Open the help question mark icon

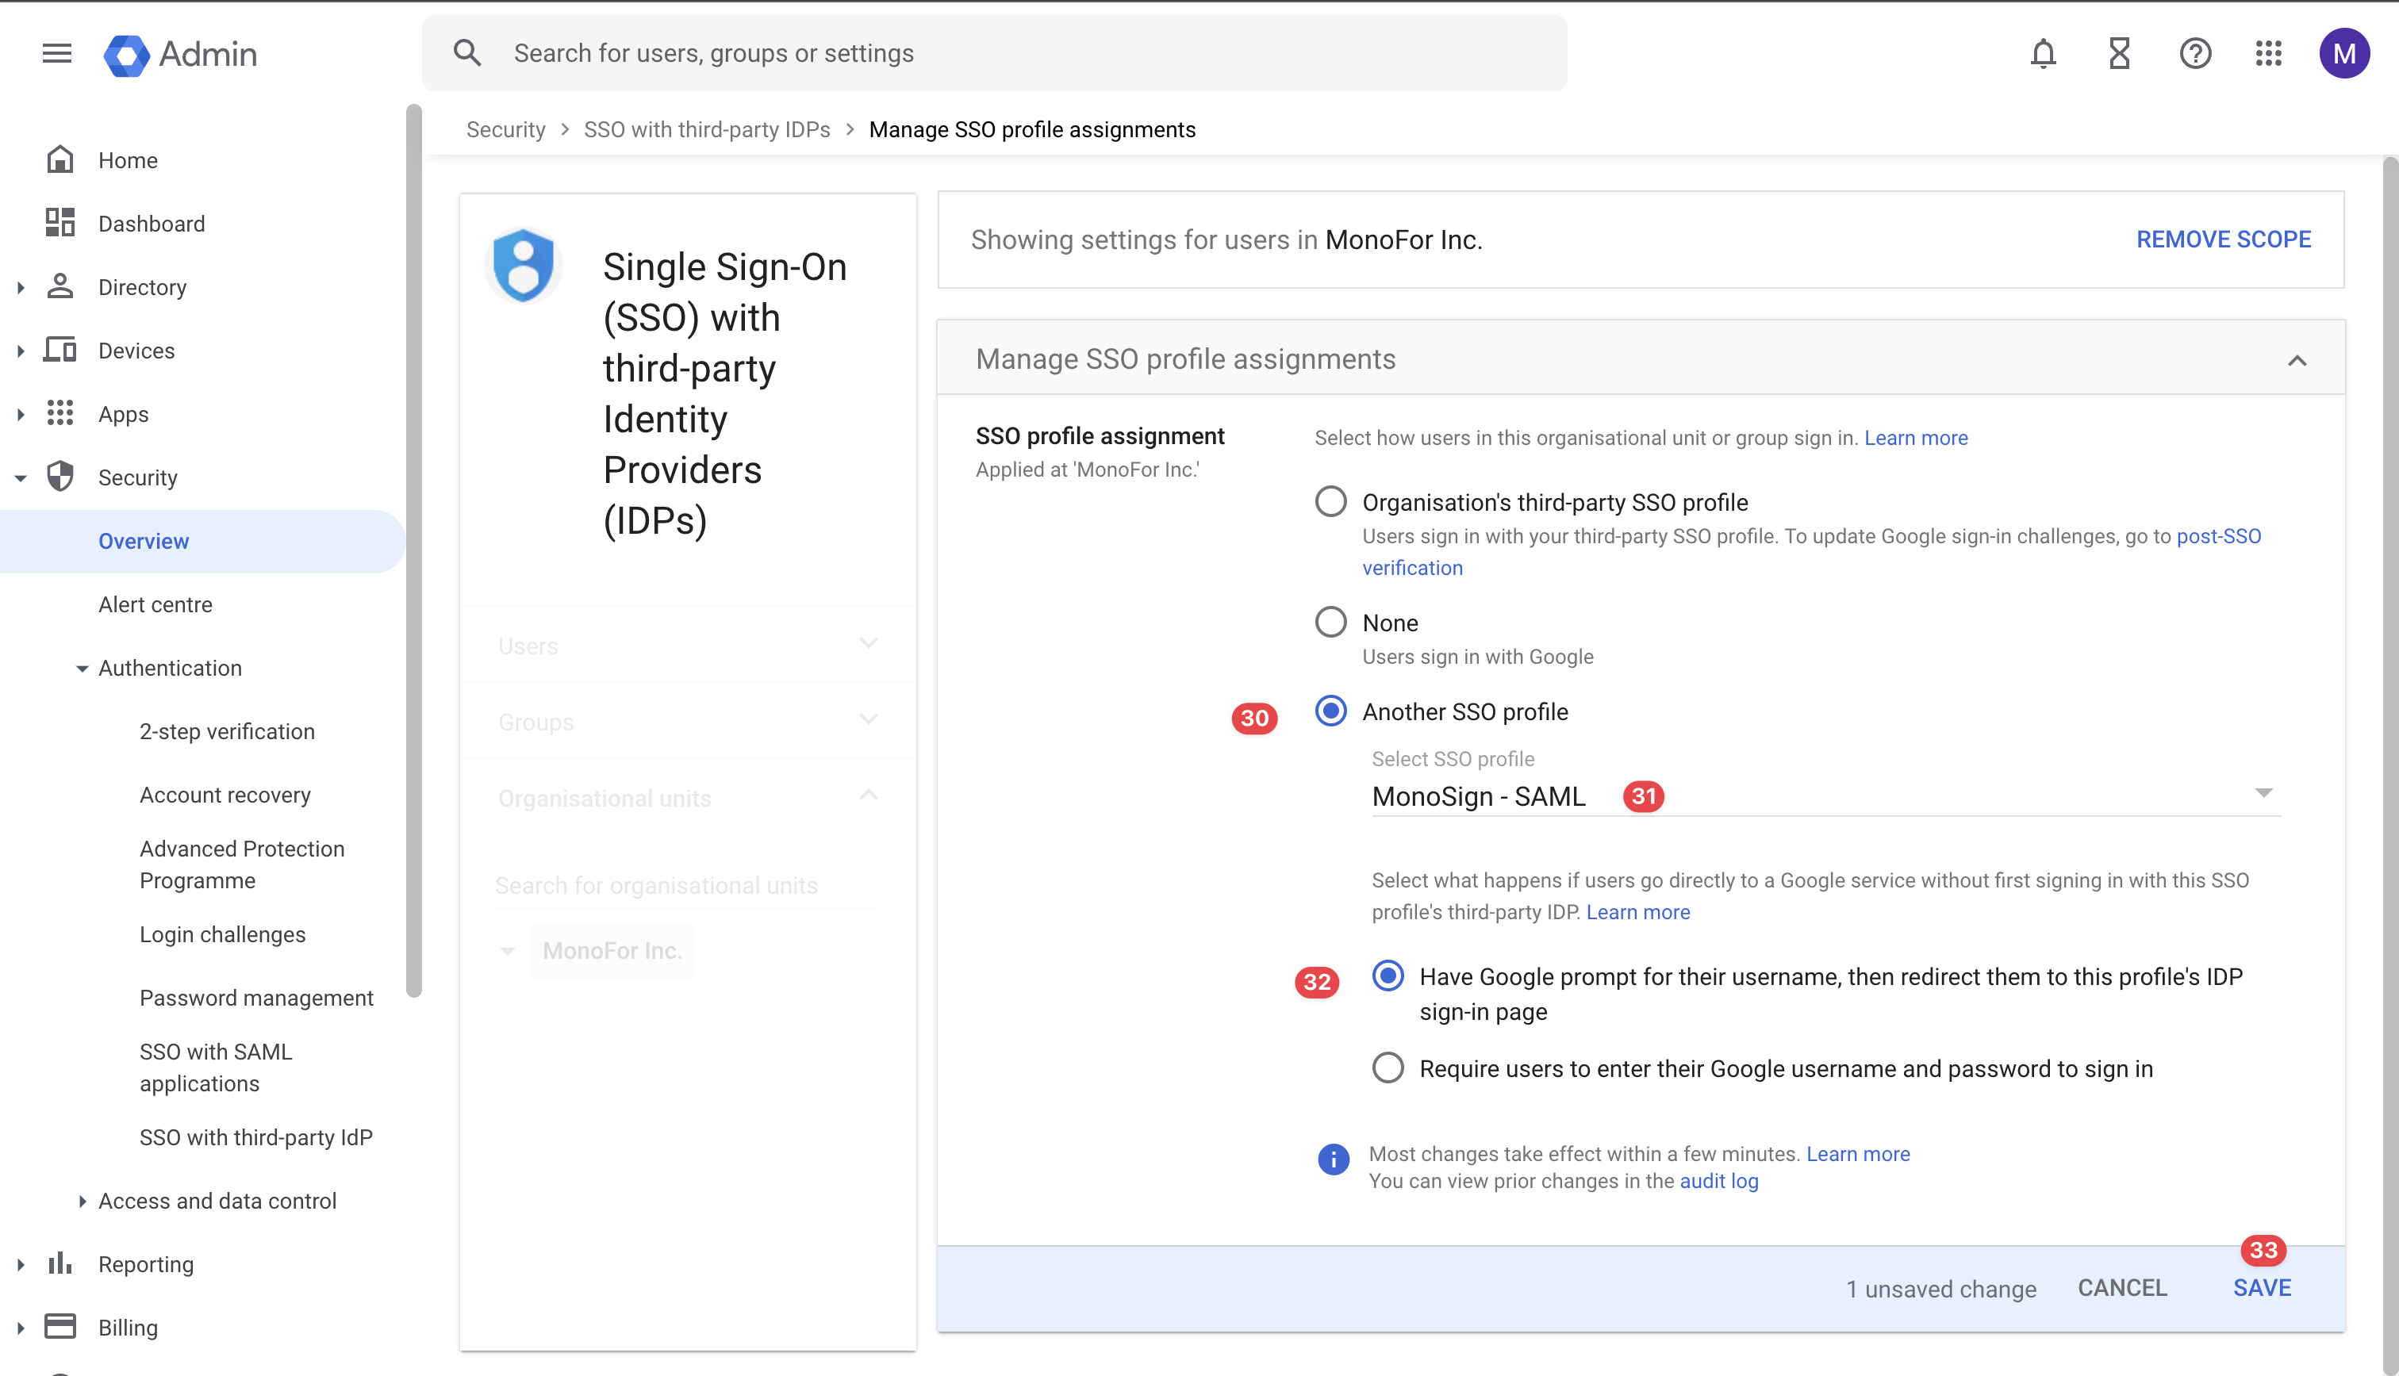[2195, 54]
